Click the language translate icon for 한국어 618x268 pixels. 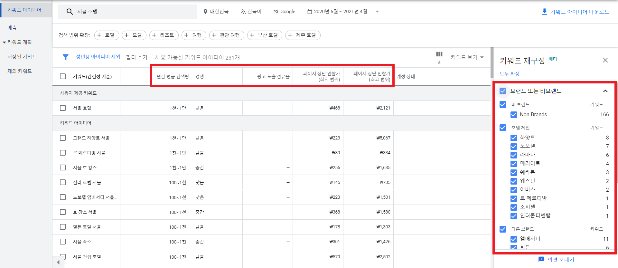[x=243, y=12]
